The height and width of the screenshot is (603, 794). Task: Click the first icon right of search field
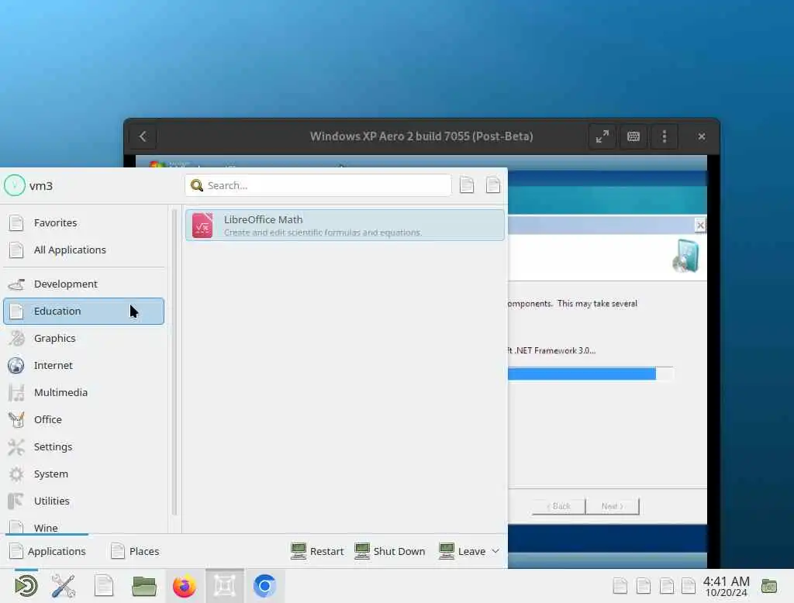point(466,185)
